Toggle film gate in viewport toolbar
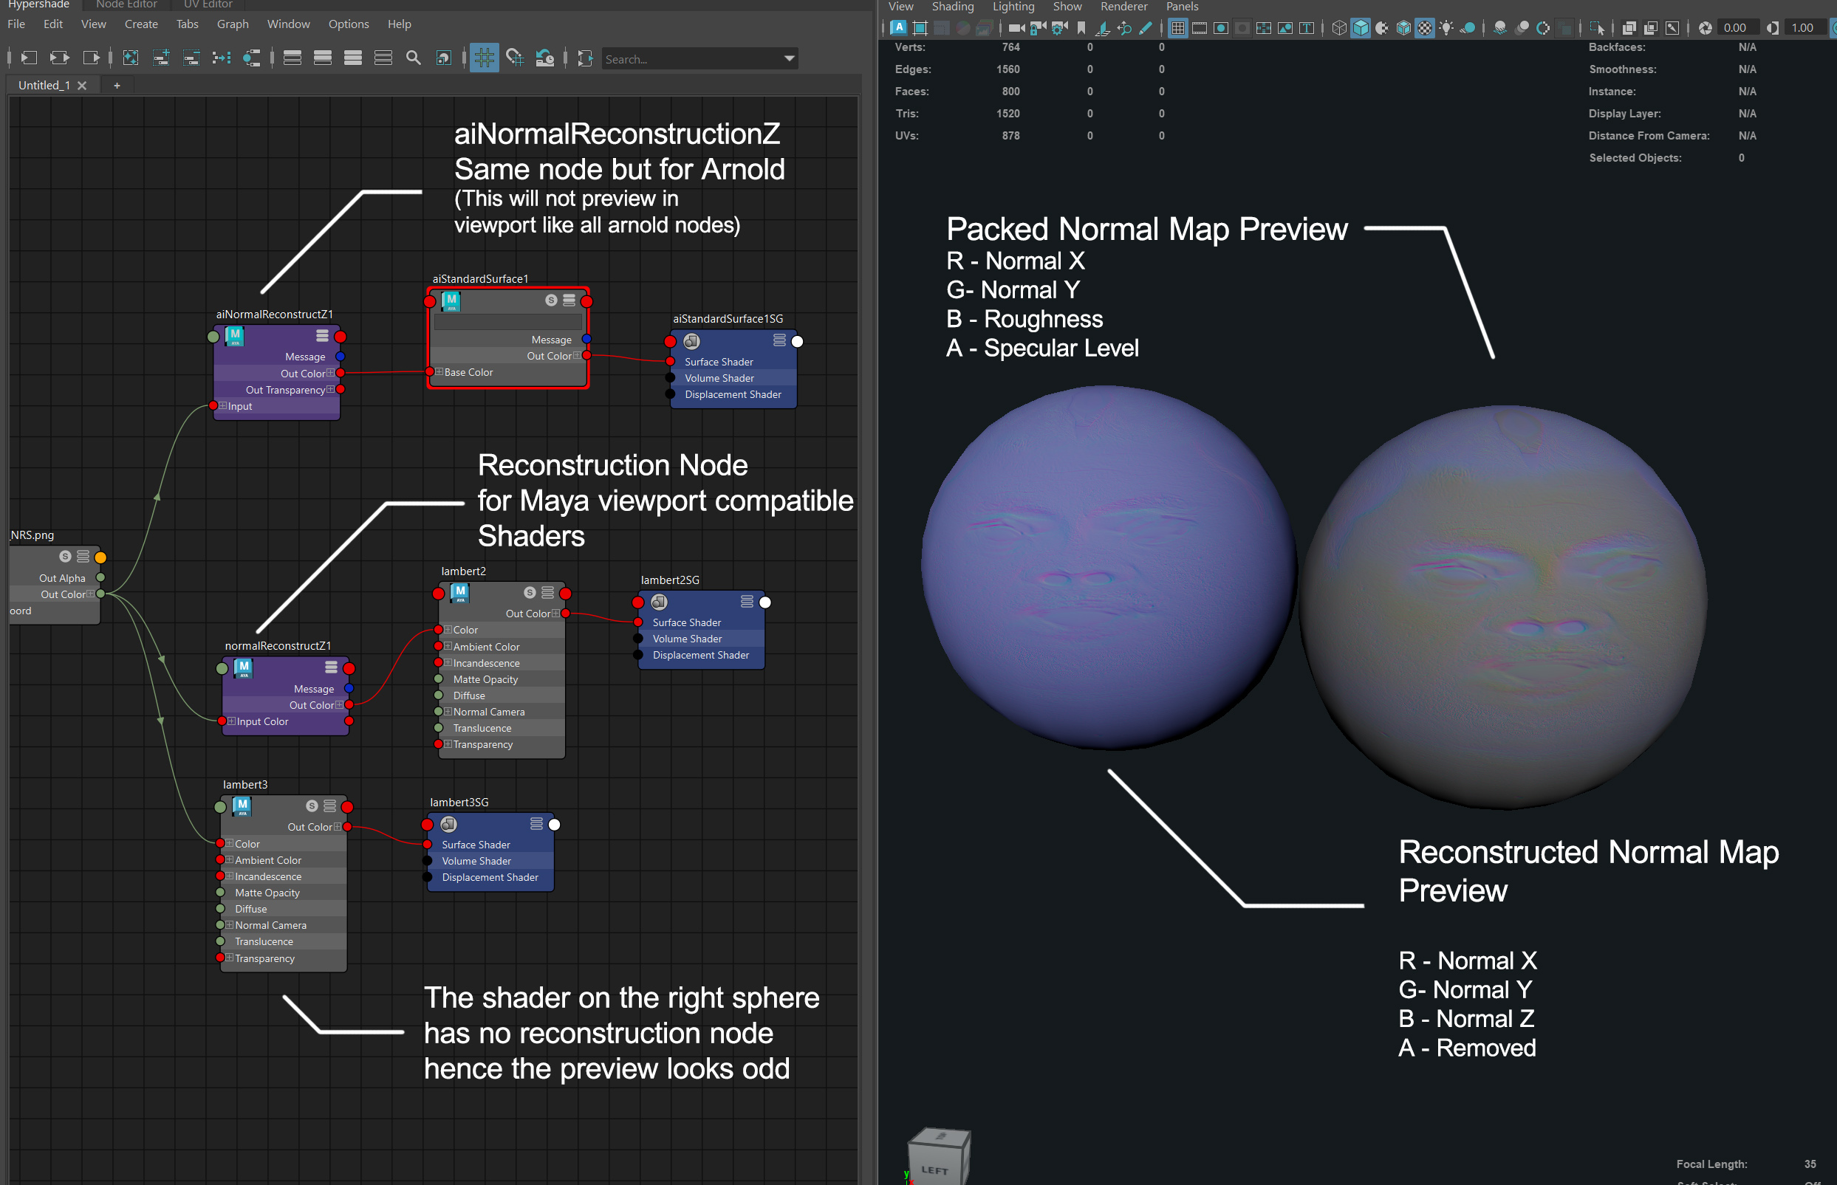Viewport: 1837px width, 1185px height. [1199, 28]
